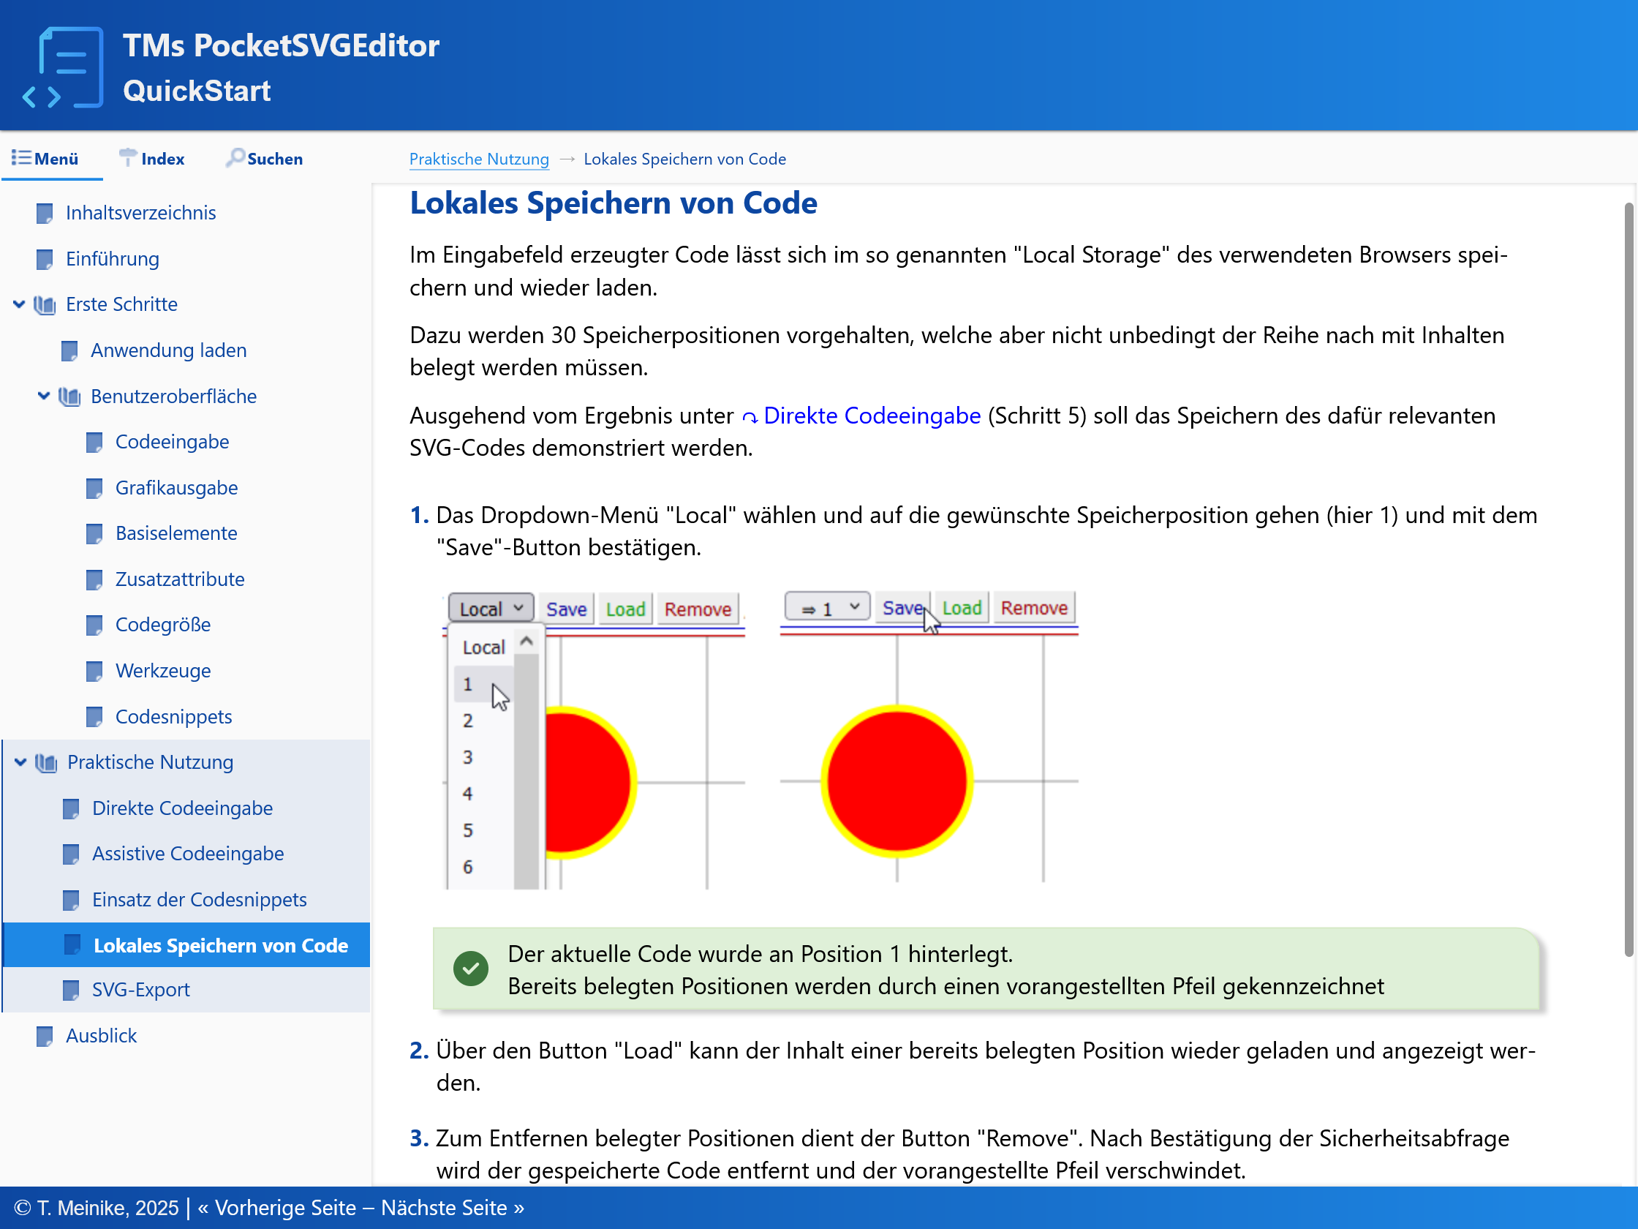The image size is (1638, 1229).
Task: Click the page icon beside Inhaltsverzeichnis
Action: [x=45, y=214]
